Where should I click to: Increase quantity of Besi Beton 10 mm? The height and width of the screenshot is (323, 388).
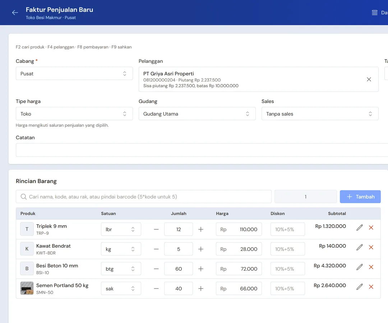pyautogui.click(x=201, y=269)
